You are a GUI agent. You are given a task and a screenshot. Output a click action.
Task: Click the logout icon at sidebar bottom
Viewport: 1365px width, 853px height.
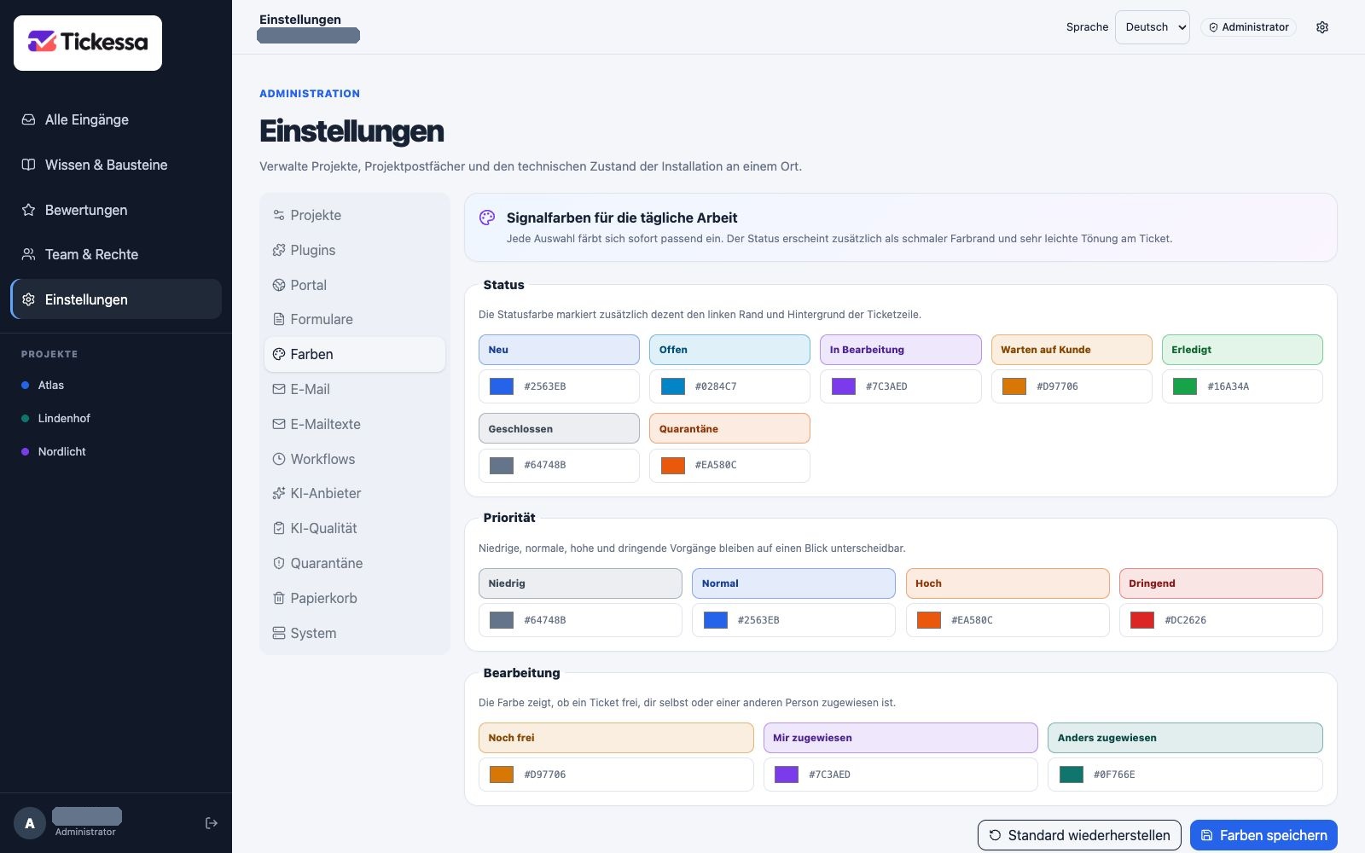click(x=212, y=823)
